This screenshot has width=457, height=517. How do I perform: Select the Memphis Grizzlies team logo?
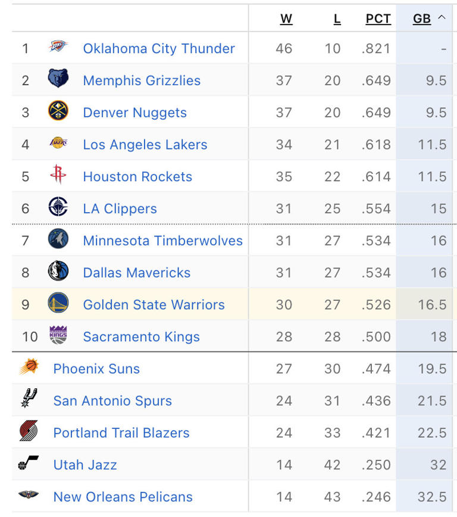[x=58, y=80]
